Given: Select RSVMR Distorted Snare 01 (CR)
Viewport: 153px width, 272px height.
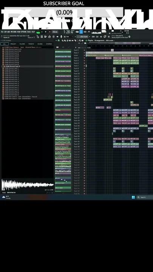Looking at the screenshot, I should click(x=13, y=49).
